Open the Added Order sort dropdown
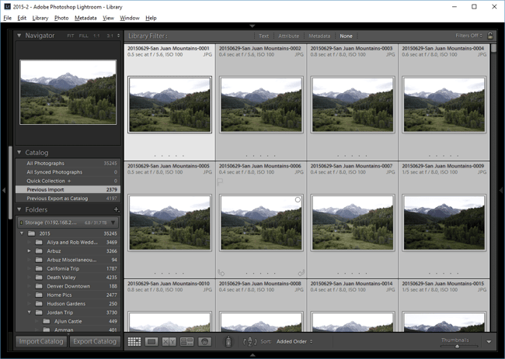This screenshot has height=359, width=505. point(294,341)
